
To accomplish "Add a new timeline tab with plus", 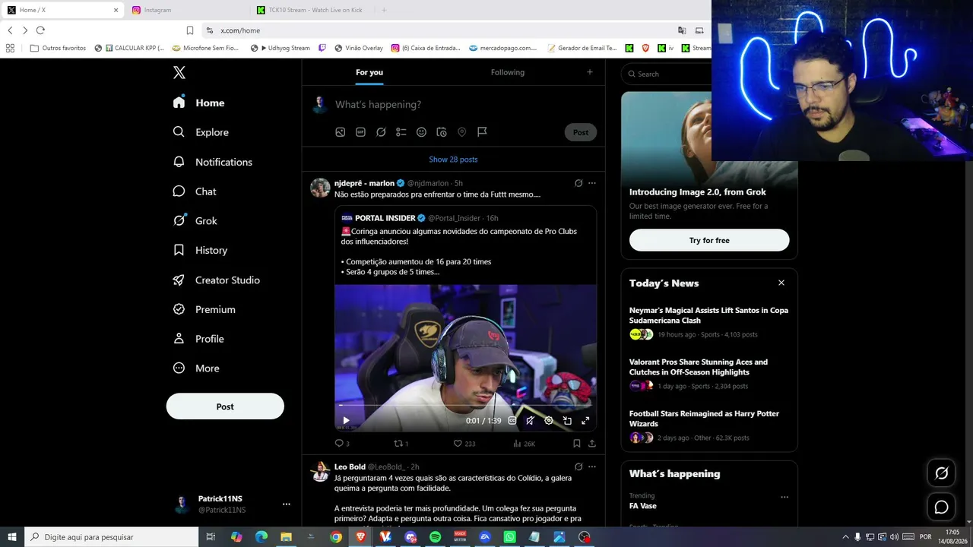I will pyautogui.click(x=590, y=72).
